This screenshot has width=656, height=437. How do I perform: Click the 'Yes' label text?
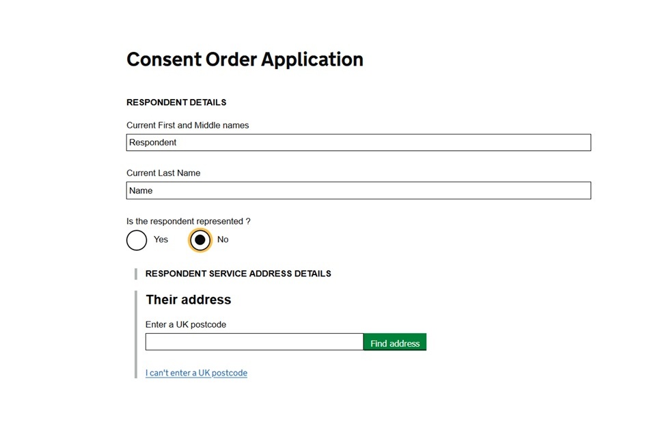pyautogui.click(x=161, y=240)
